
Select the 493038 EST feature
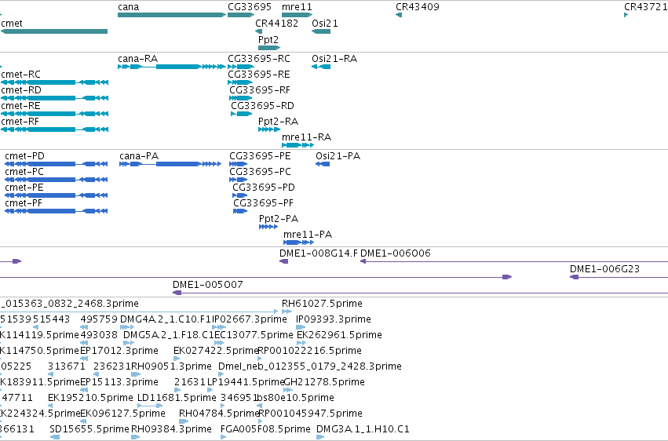84,343
